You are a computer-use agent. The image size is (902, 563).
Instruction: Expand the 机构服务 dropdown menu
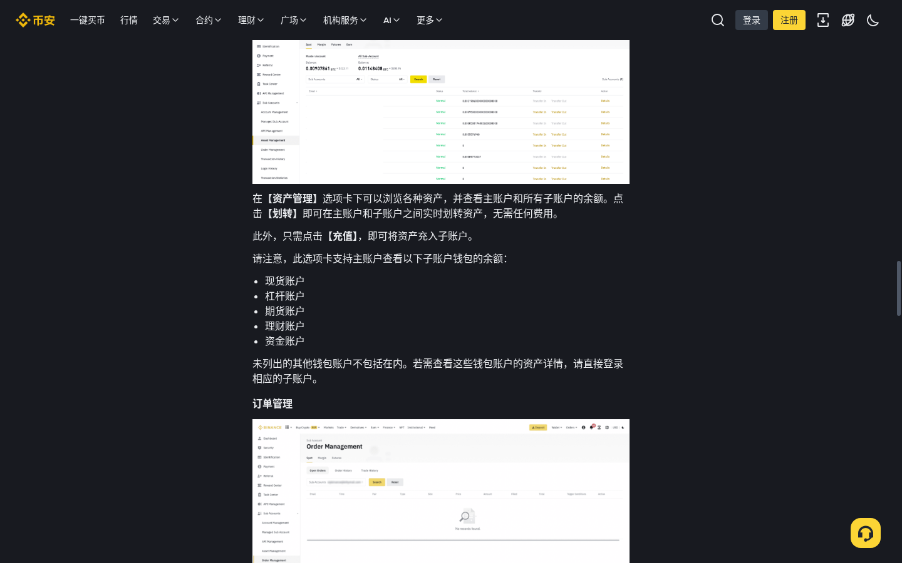[345, 20]
